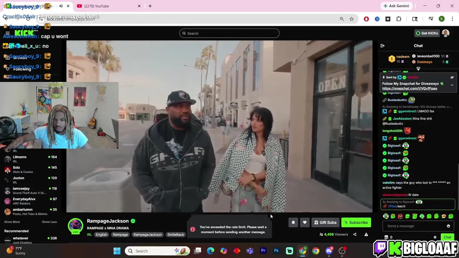Open the emoji picker in message box
The width and height of the screenshot is (459, 258).
point(448,226)
